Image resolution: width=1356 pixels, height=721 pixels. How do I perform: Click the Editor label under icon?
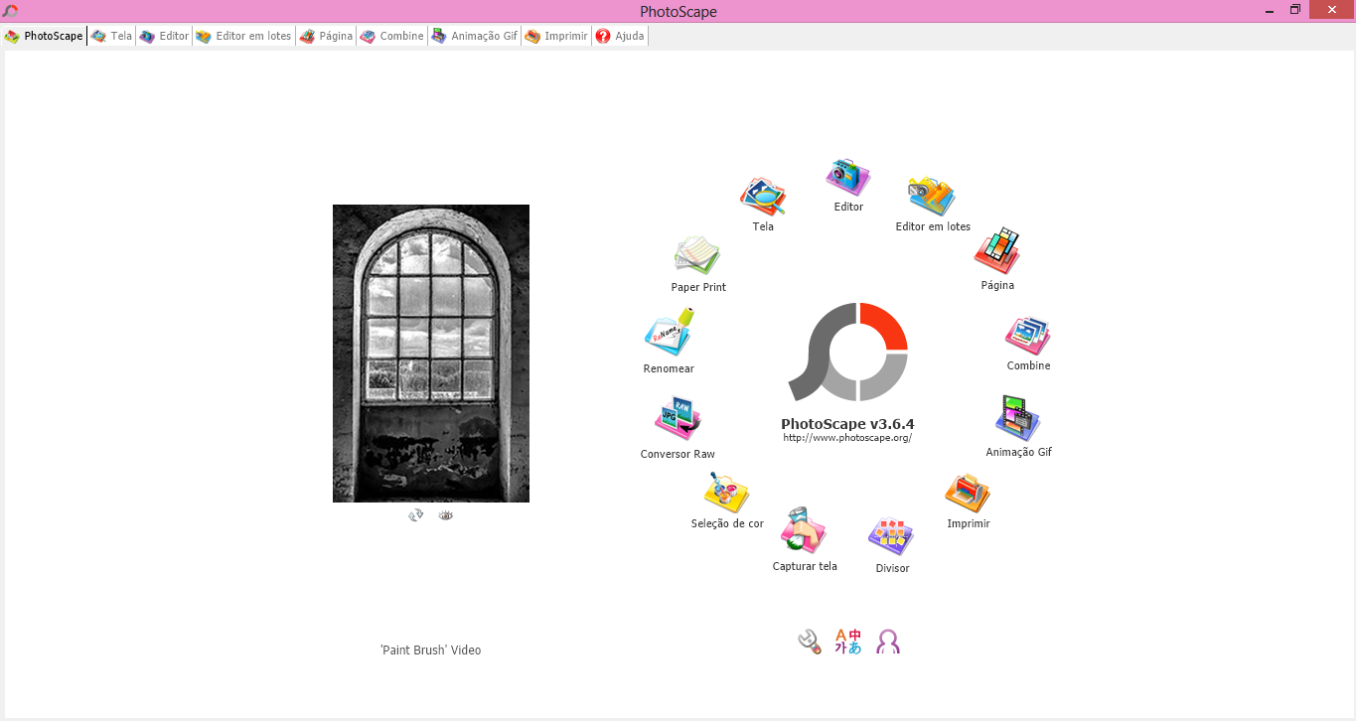click(848, 207)
